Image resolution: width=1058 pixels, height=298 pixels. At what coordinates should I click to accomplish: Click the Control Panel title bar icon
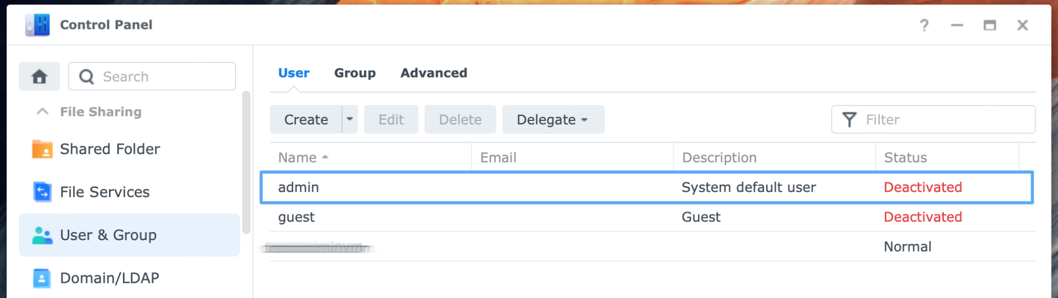tap(36, 24)
